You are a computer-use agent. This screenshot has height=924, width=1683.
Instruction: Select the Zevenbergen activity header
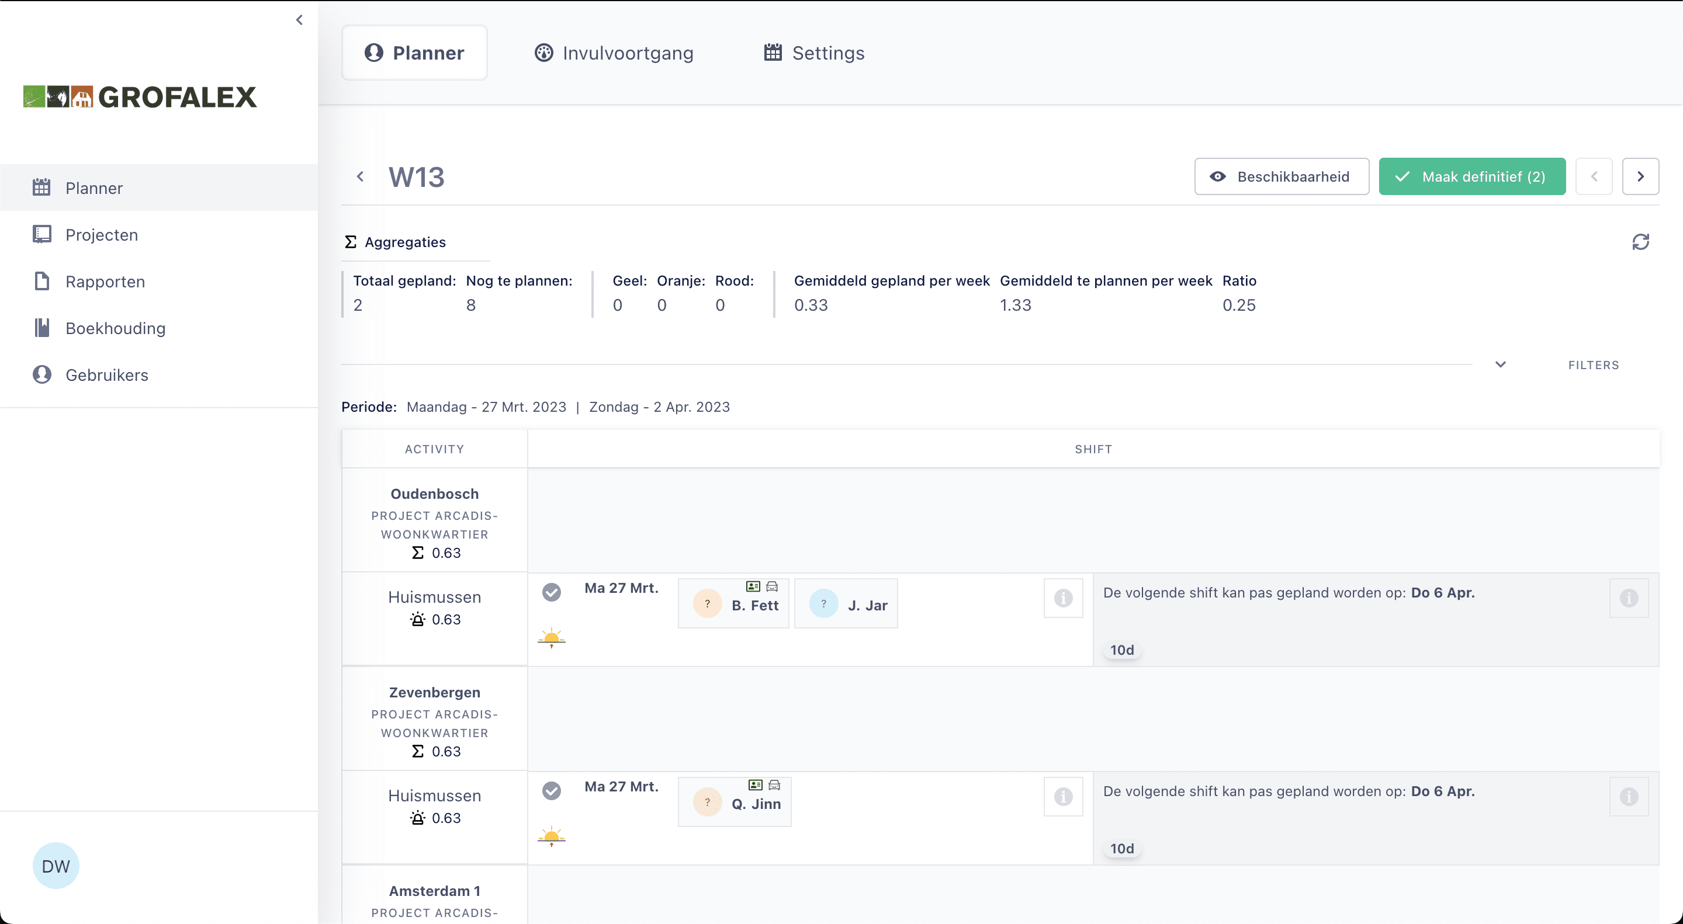pyautogui.click(x=434, y=692)
